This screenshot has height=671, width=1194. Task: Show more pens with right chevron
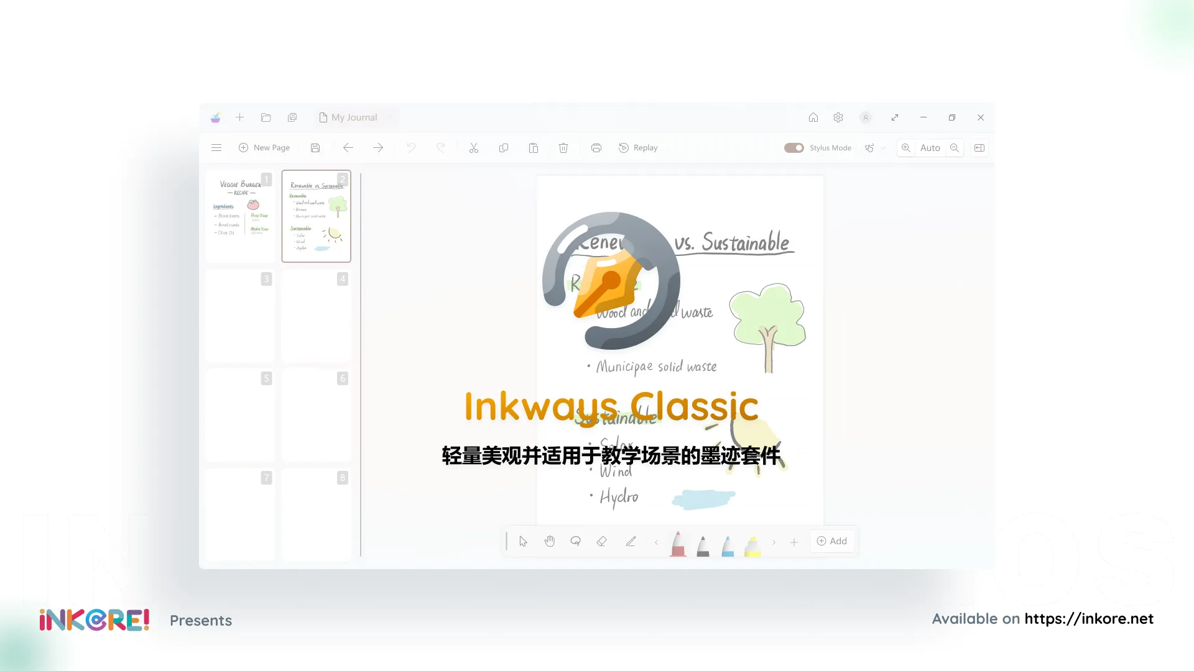point(774,542)
